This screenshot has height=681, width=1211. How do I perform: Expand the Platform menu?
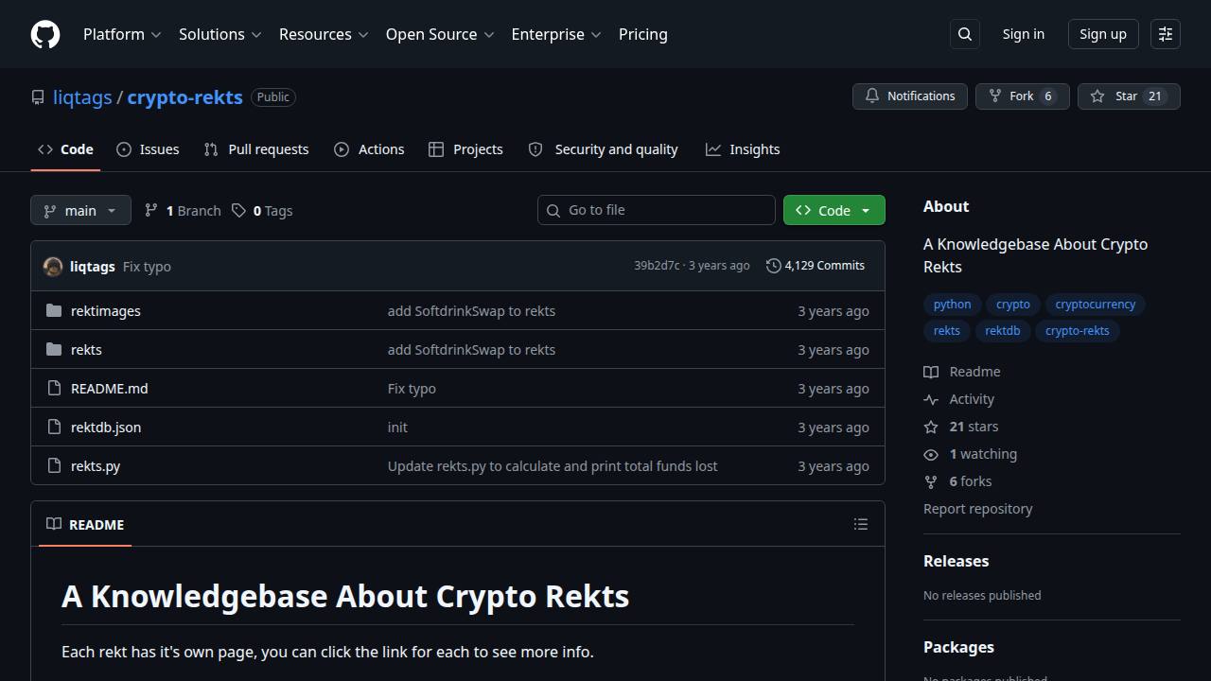coord(122,34)
